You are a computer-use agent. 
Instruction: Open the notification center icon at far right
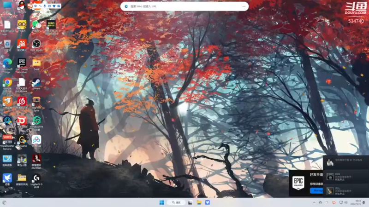point(364,202)
